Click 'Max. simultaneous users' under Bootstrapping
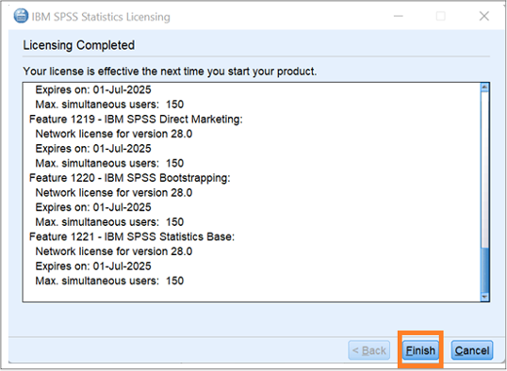This screenshot has height=371, width=507. click(x=109, y=222)
